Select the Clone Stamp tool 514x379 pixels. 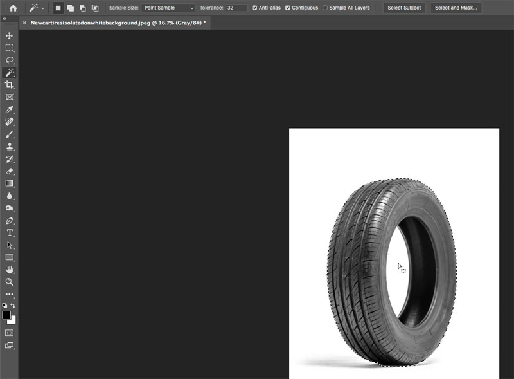pos(10,147)
